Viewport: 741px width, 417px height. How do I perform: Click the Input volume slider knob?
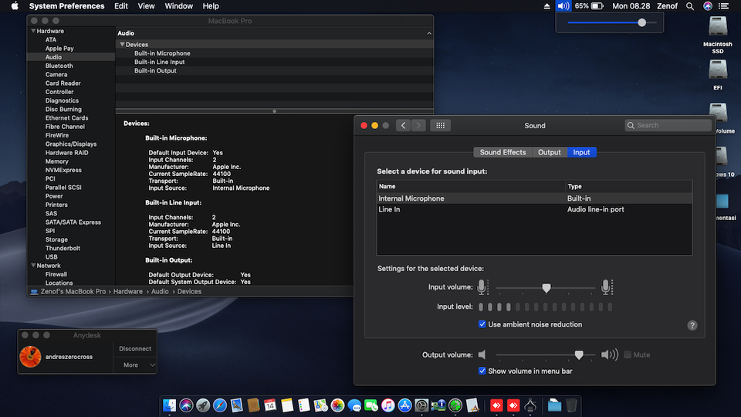click(546, 288)
